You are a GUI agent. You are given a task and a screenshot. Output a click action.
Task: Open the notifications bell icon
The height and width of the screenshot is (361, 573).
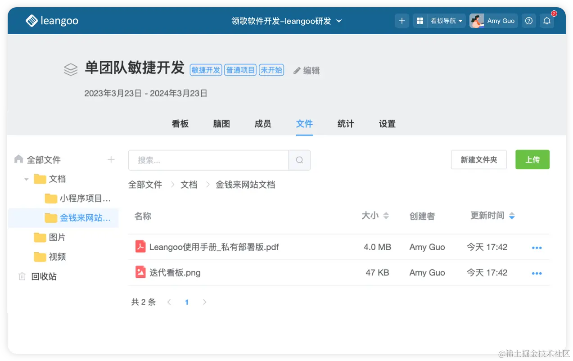547,21
